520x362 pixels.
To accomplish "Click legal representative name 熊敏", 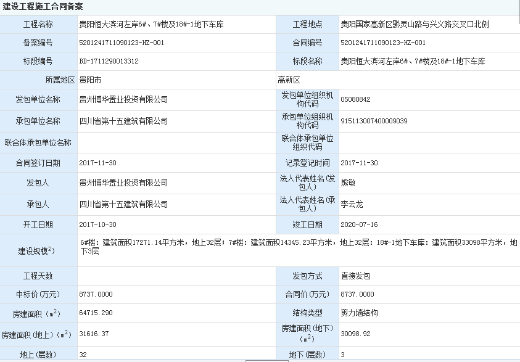I will click(348, 183).
